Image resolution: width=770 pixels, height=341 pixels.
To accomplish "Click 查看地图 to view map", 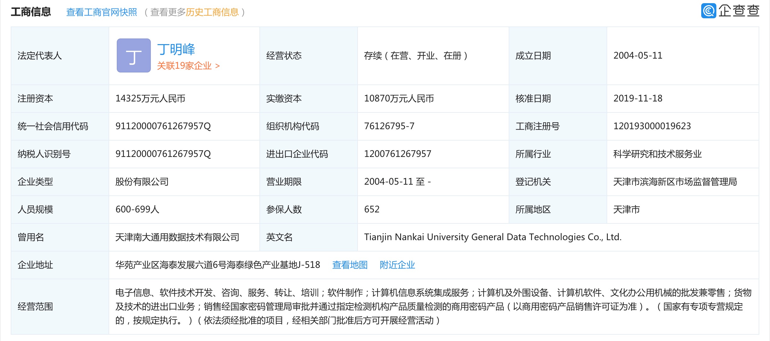I will (350, 265).
